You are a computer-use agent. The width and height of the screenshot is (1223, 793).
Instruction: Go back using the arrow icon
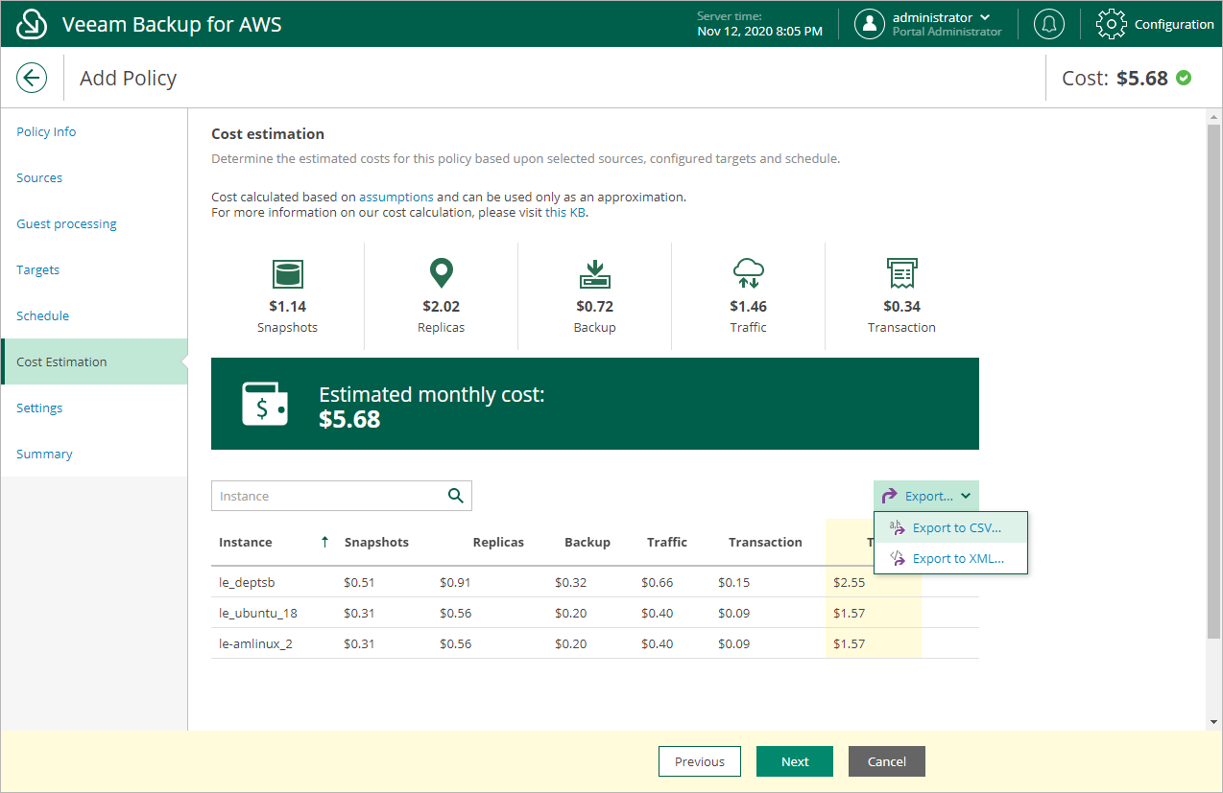point(32,78)
